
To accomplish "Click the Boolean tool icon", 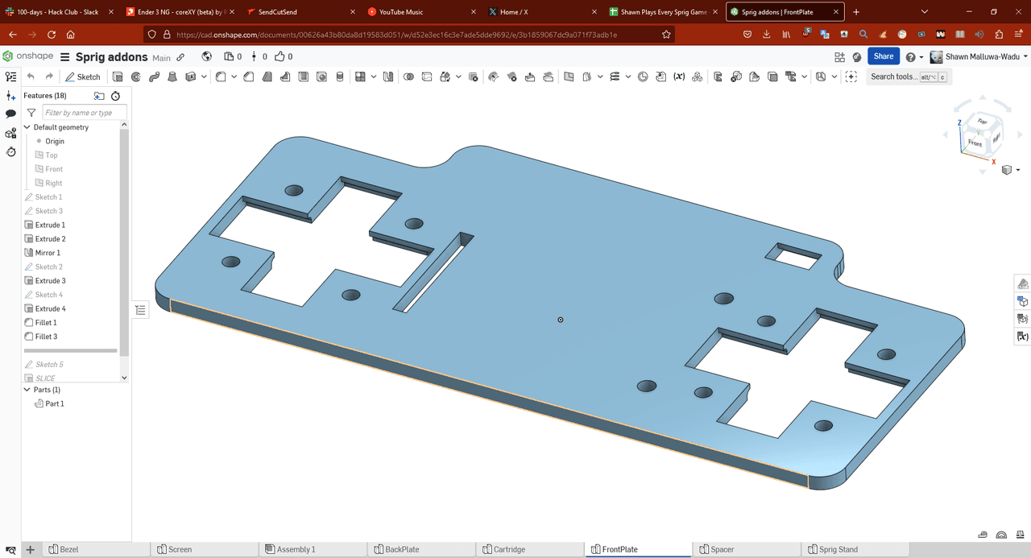I will [x=408, y=76].
